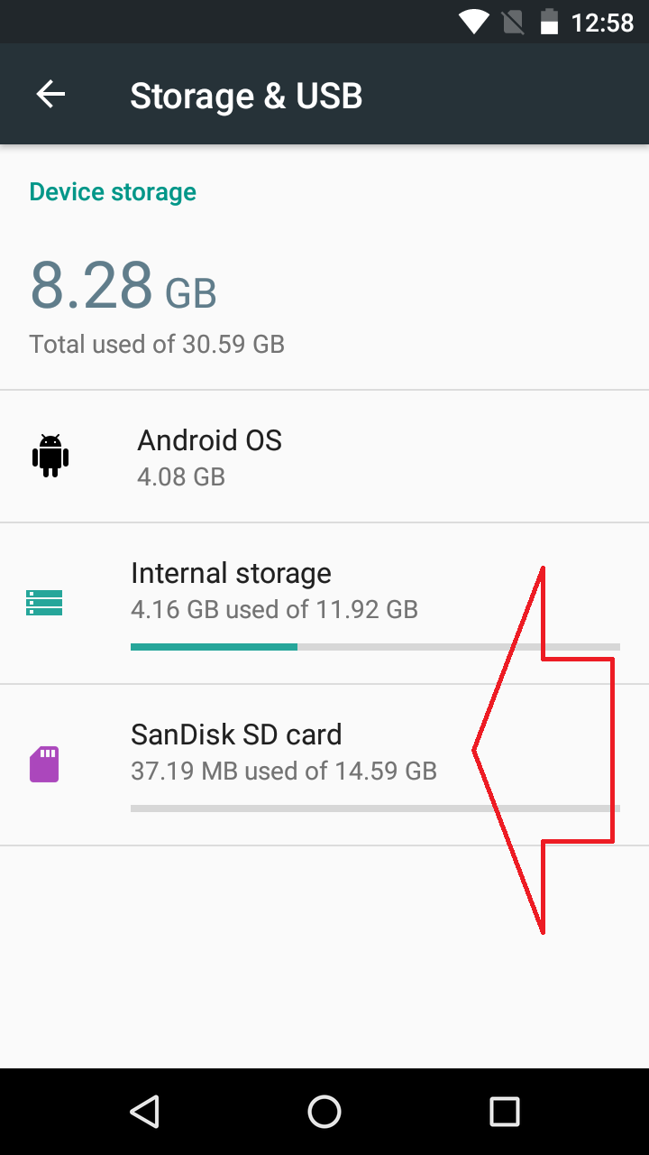
Task: Open Recents with the square navigation button
Action: pos(505,1112)
